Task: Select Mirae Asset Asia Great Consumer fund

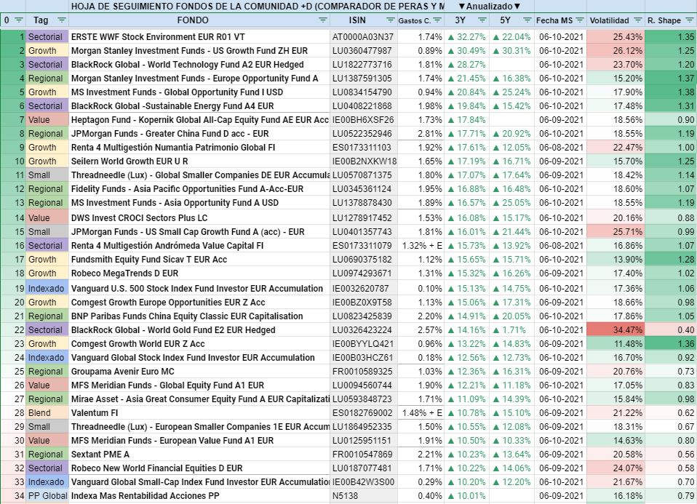Action: coord(199,399)
